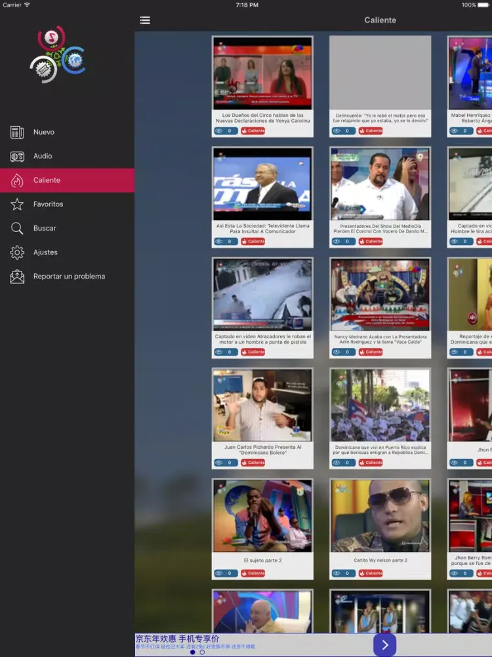This screenshot has width=492, height=657.
Task: Open the Chinese ad banner text
Action: (195, 642)
